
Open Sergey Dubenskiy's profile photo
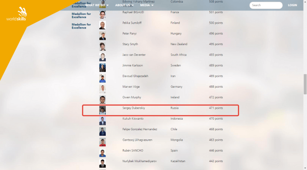coord(102,110)
